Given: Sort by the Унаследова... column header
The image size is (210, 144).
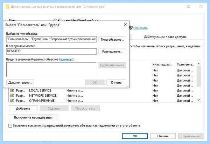Looking at the screenshot, I should tap(162, 64).
